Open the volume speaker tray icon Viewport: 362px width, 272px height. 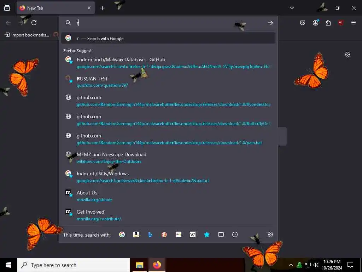point(316,265)
